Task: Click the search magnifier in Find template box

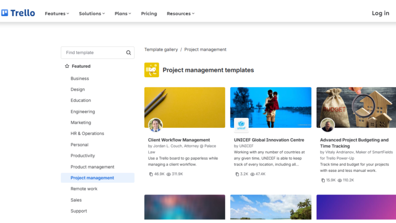Action: click(x=128, y=52)
